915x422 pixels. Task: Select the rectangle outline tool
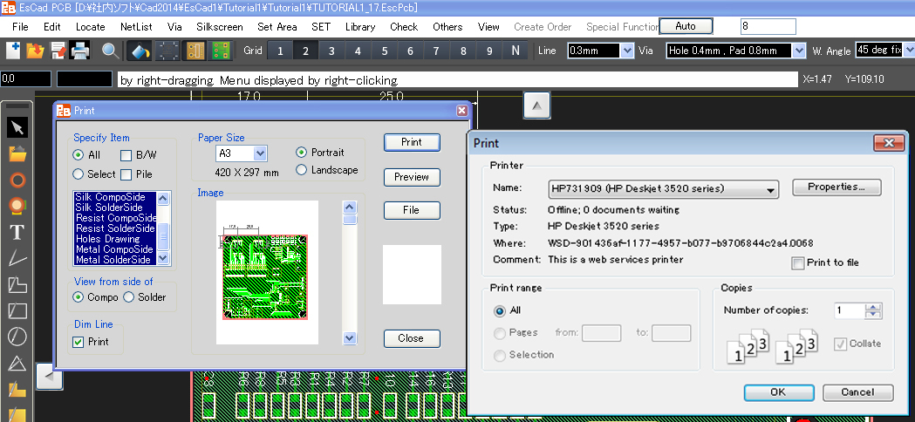click(x=17, y=310)
